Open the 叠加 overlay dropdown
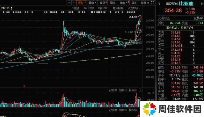 tap(92, 3)
